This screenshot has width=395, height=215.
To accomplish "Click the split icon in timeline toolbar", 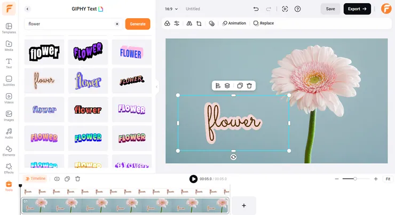I will tap(57, 179).
